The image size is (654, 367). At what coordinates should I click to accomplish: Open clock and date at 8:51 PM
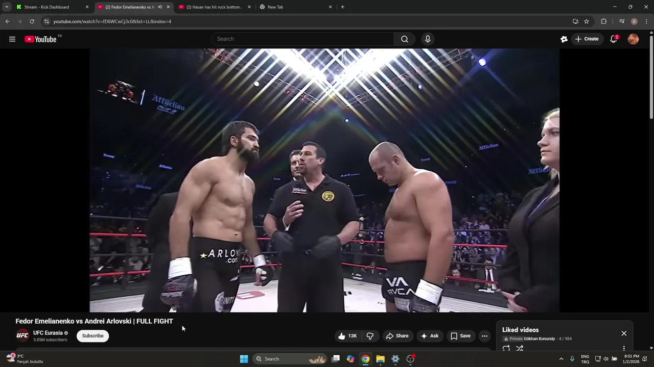pos(632,359)
